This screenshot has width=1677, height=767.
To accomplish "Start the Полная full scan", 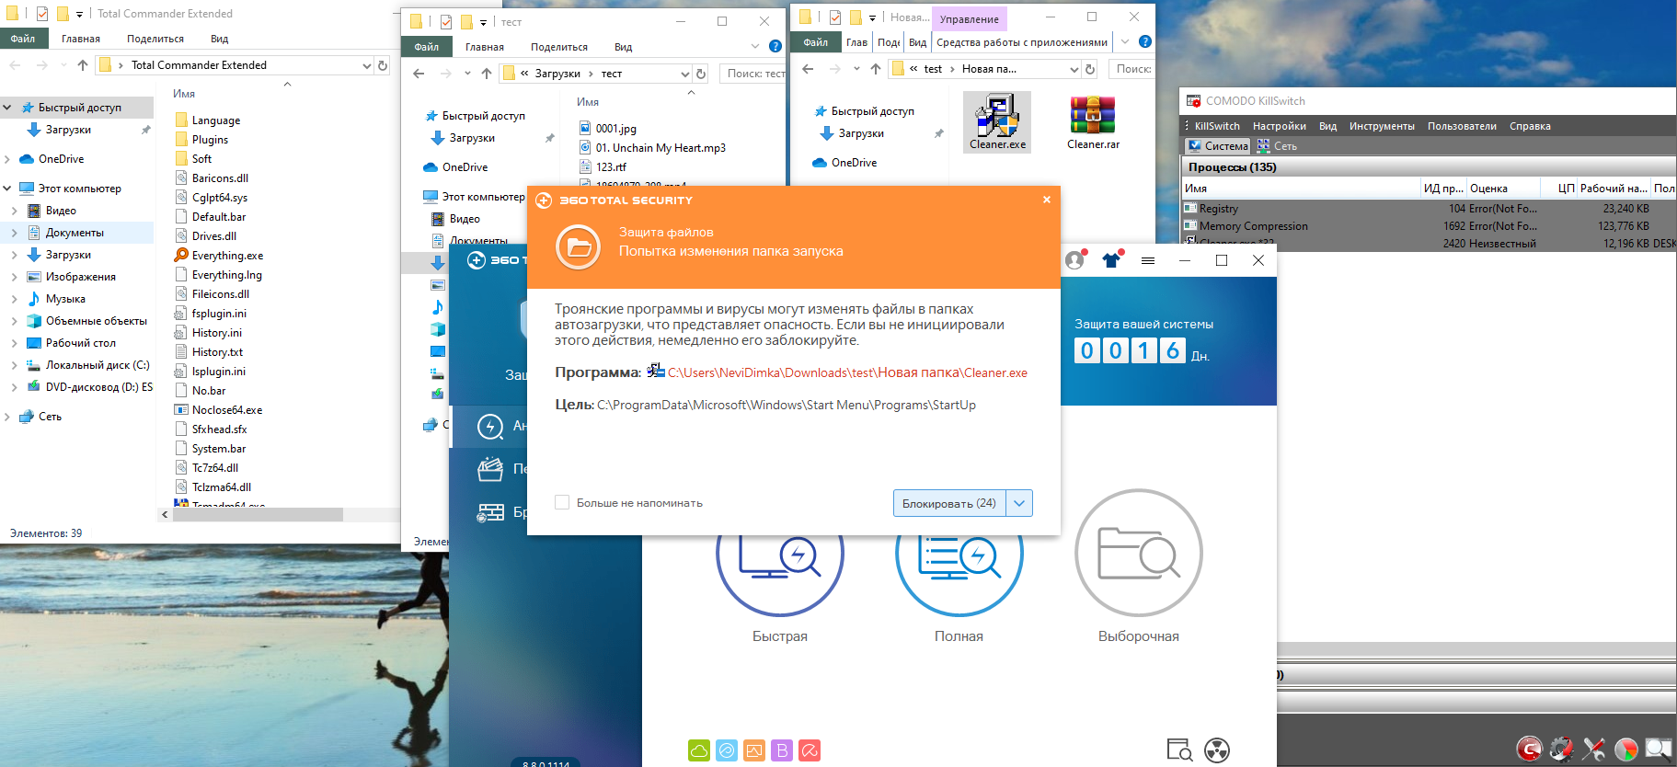I will tap(959, 552).
